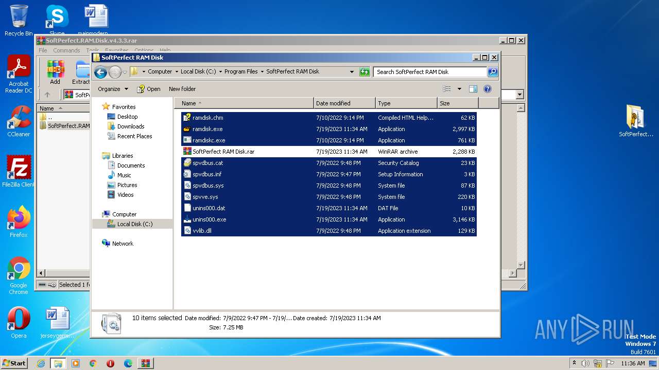The height and width of the screenshot is (370, 659).
Task: Select ramdisk.exe application icon
Action: [187, 129]
